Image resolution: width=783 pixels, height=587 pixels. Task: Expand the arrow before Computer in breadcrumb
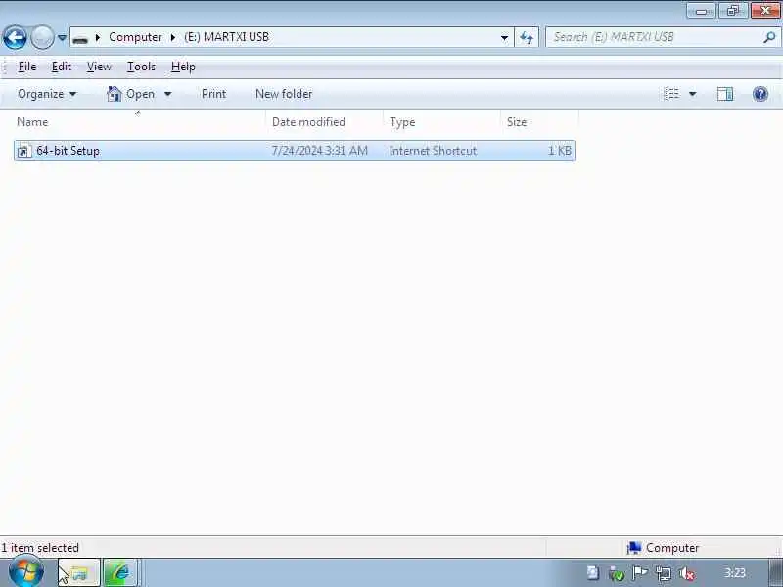click(97, 37)
